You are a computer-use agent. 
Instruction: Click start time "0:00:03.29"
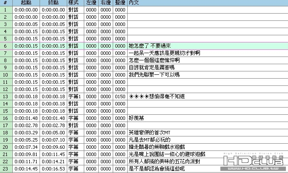26,133
